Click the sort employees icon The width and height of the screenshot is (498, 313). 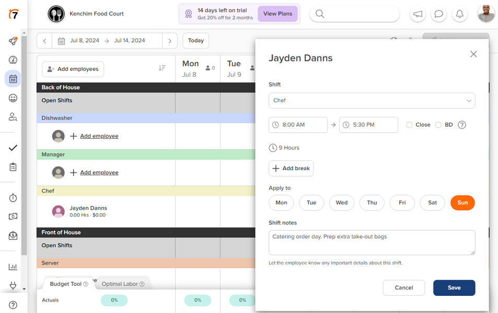pyautogui.click(x=162, y=68)
